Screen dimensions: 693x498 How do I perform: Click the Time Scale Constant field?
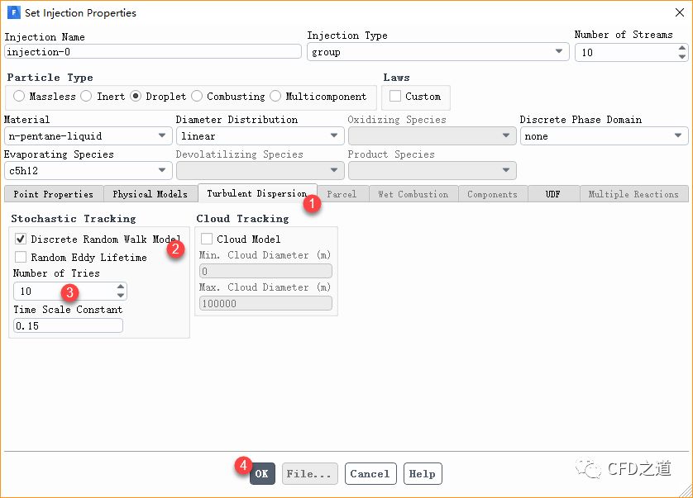click(68, 326)
